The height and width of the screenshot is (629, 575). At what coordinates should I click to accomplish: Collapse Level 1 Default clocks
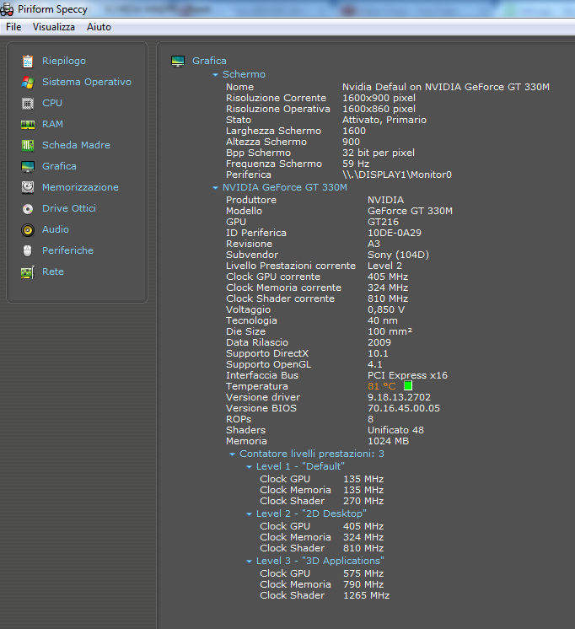coord(250,466)
